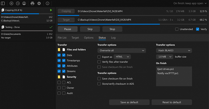Open the 1.0 MB buffer size dropdown

pyautogui.click(x=165, y=57)
